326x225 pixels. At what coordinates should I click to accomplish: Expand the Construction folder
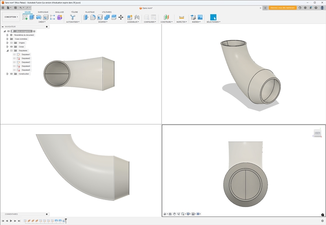click(7, 74)
